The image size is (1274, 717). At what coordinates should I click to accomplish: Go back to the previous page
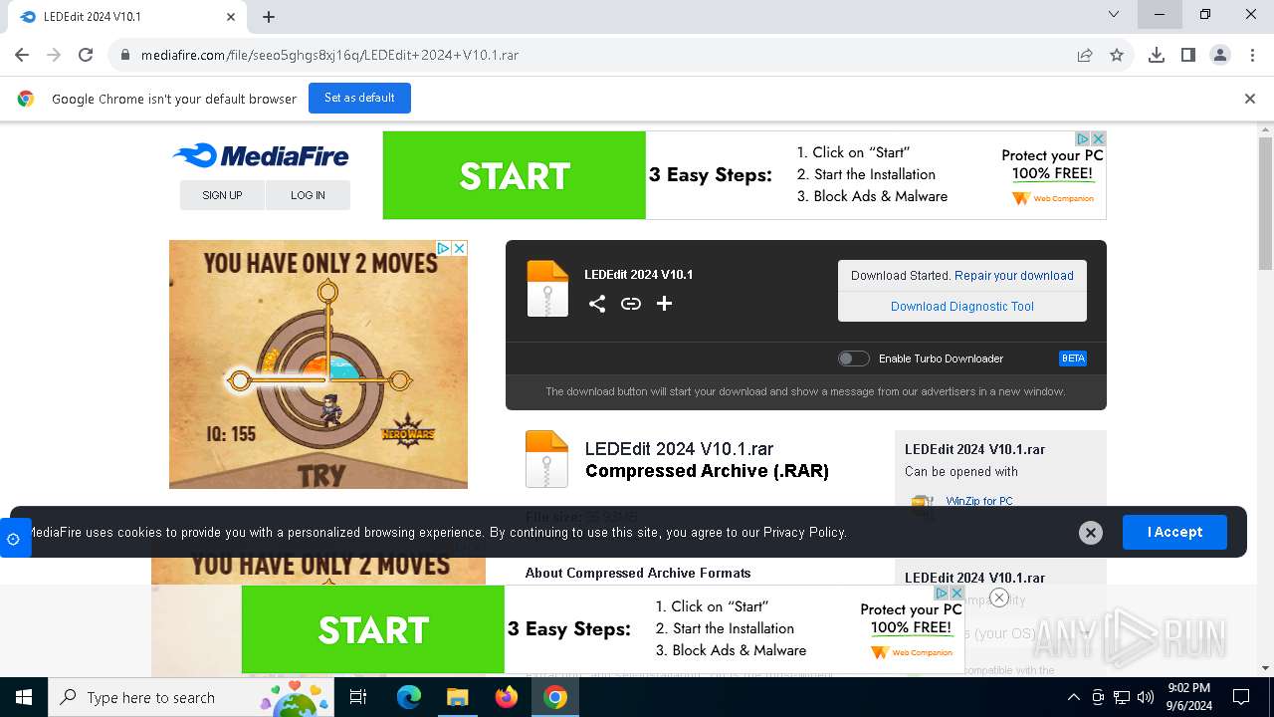(22, 55)
